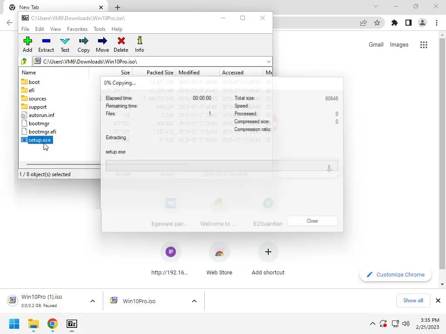Viewport: 446px width, 334px height.
Task: Open the Chrome three-dot menu
Action: [x=436, y=23]
